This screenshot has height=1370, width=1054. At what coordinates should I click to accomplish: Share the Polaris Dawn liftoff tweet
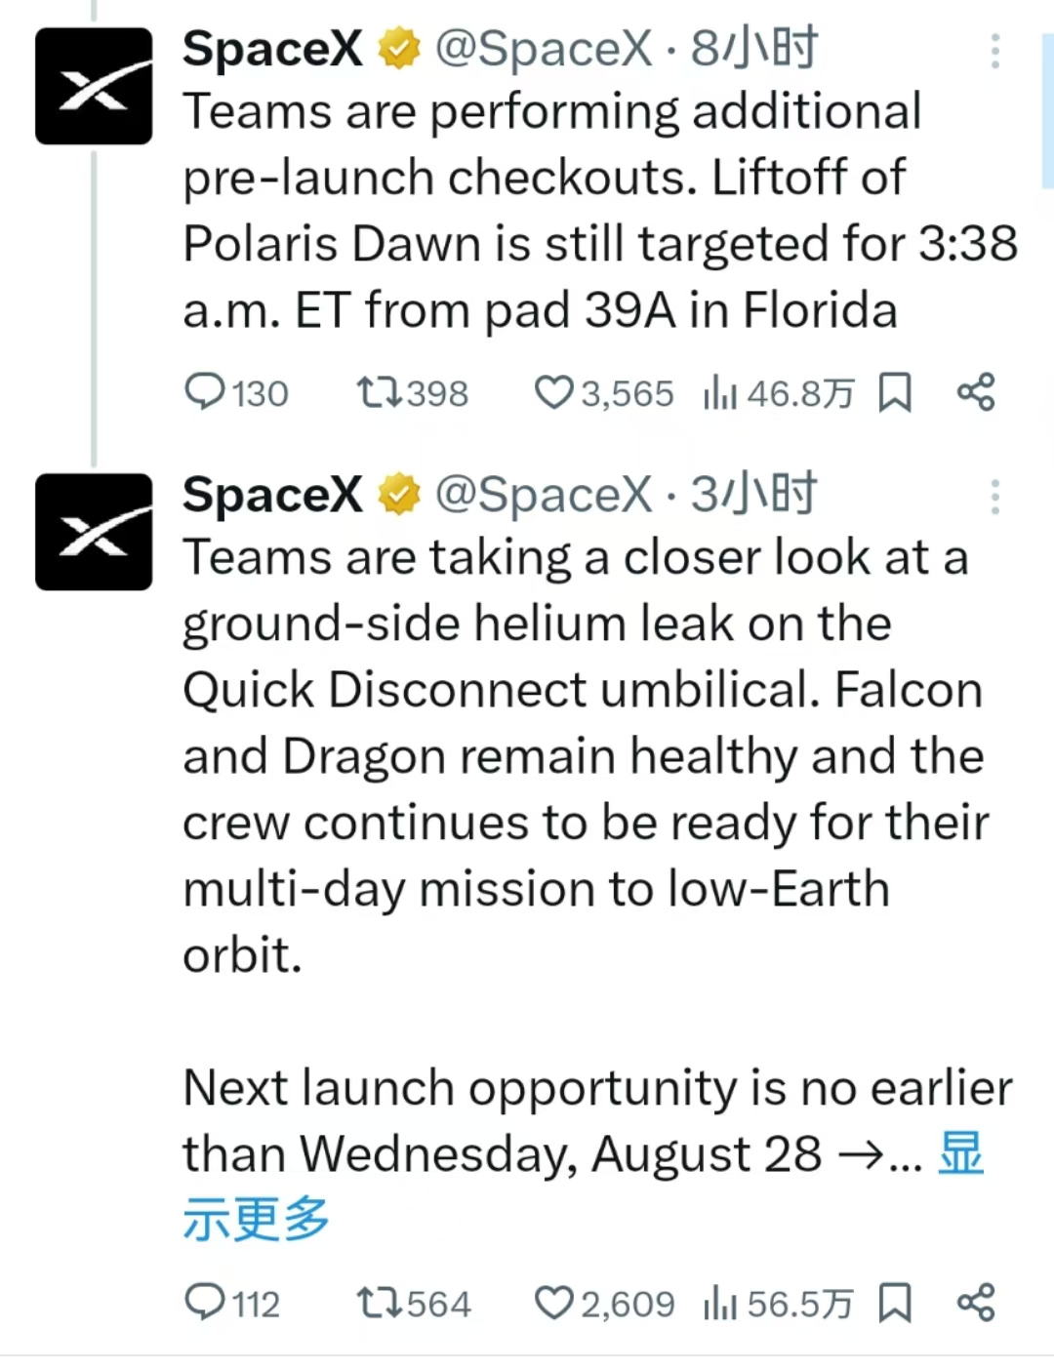[976, 392]
